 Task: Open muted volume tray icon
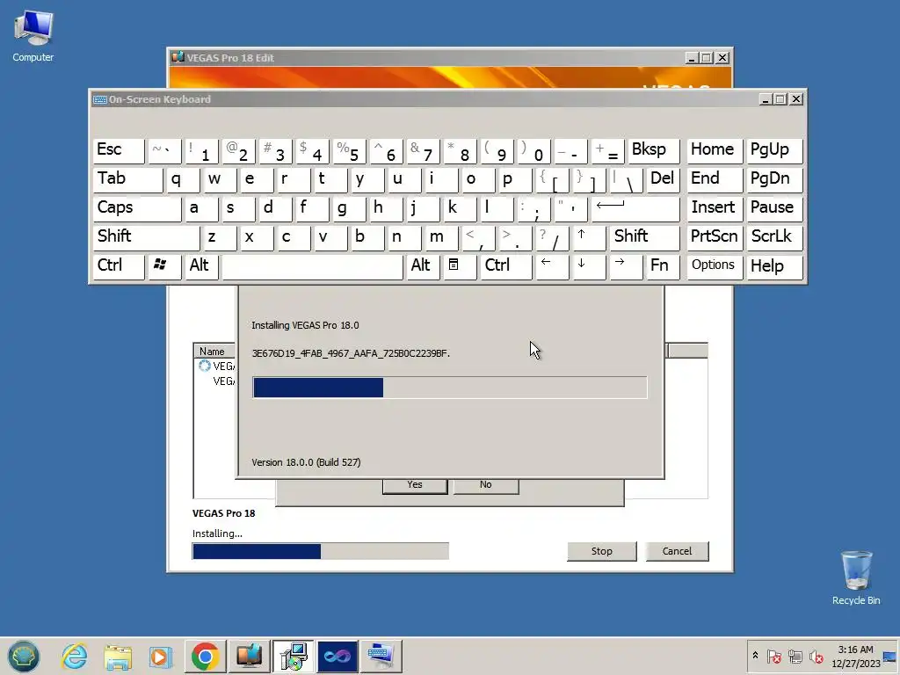click(816, 656)
